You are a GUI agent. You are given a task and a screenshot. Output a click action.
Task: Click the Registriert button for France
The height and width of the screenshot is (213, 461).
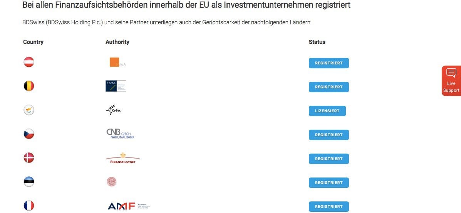click(x=329, y=206)
